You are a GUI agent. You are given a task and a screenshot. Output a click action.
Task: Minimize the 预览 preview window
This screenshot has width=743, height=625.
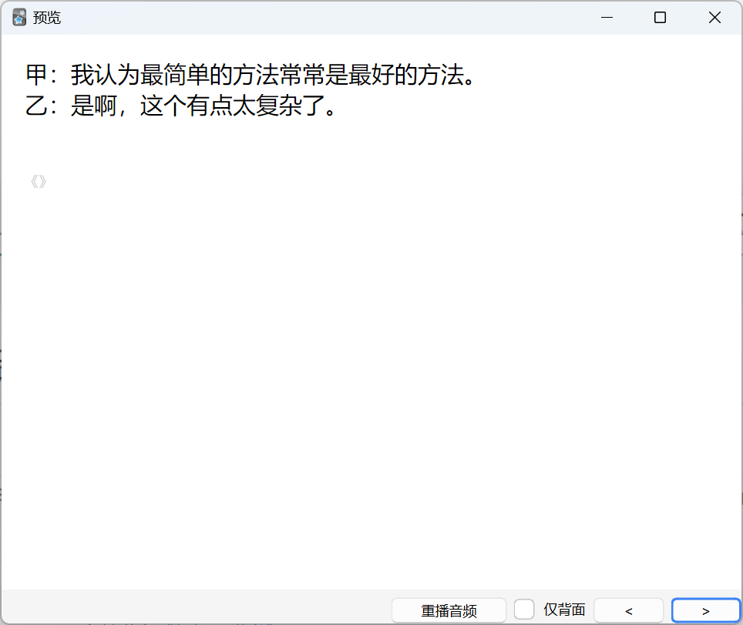click(x=607, y=18)
